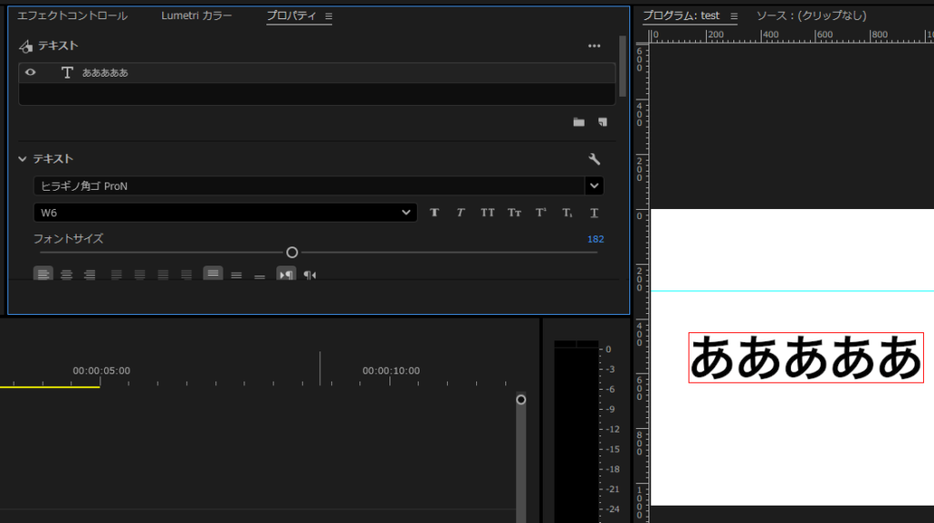
Task: Open the ヒラギノ角ゴ ProN font dropdown
Action: tap(594, 186)
